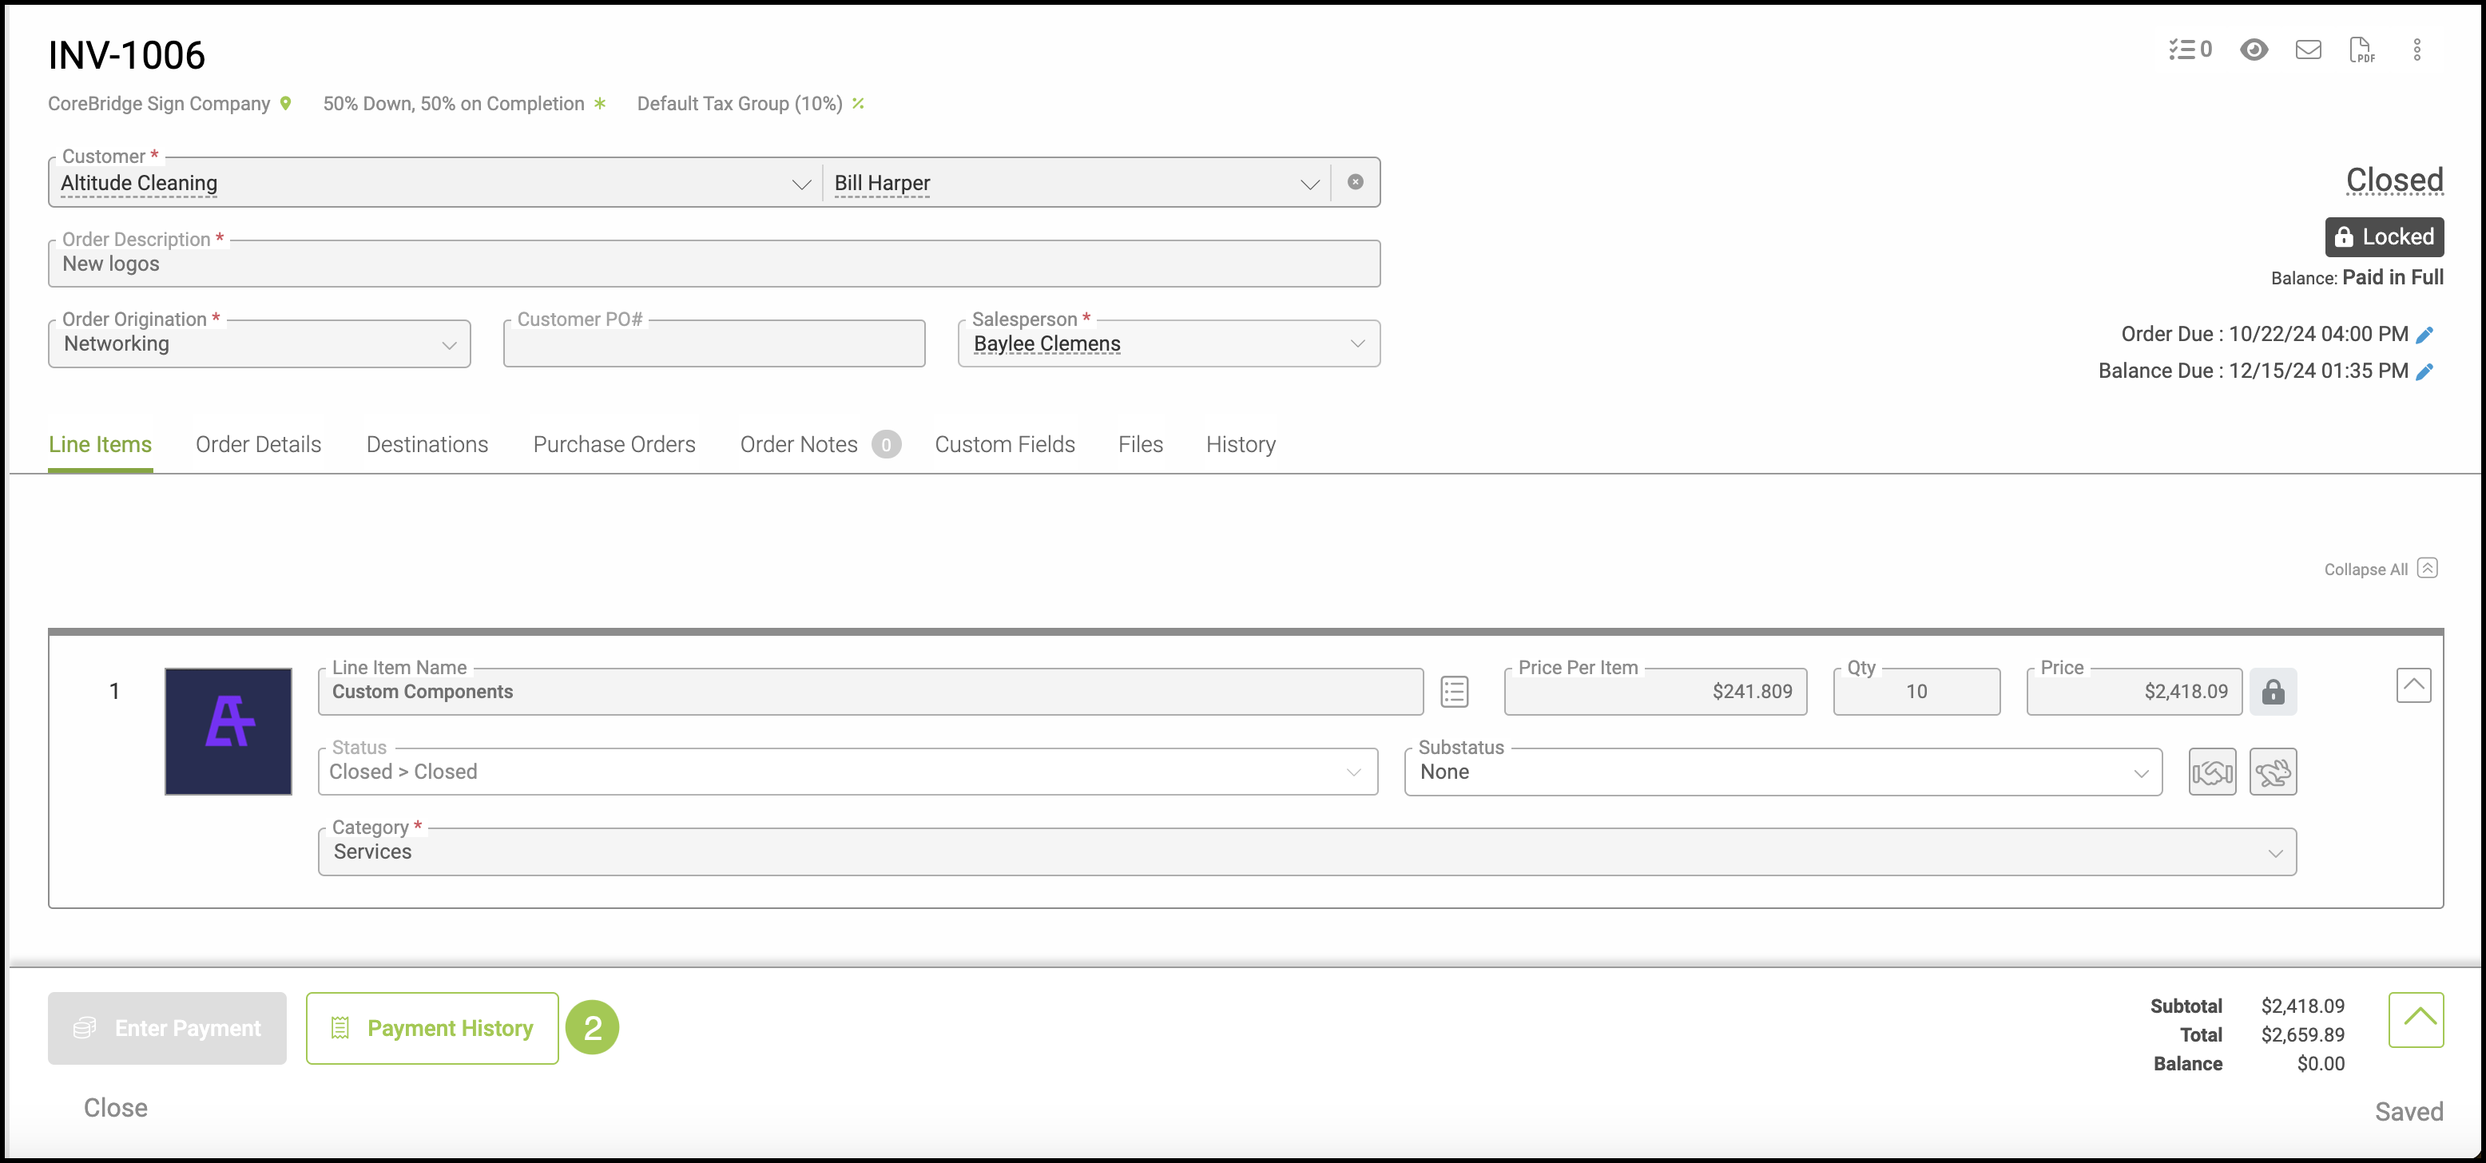
Task: Edit the Balance Due date pencil
Action: tap(2424, 371)
